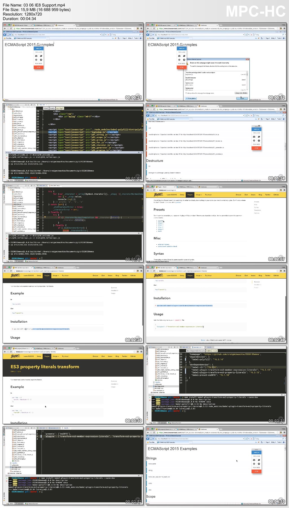289x508 pixels.
Task: Click the 'Strings' heading in the 00:04:13 frame
Action: tap(151, 458)
